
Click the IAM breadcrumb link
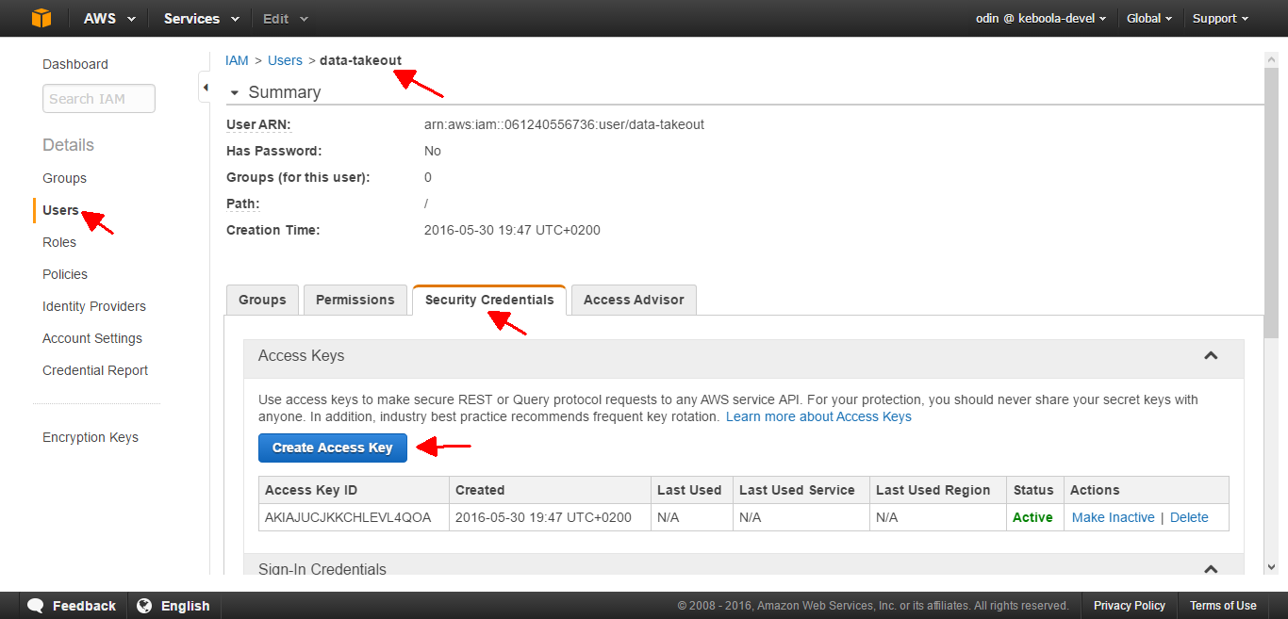tap(237, 60)
